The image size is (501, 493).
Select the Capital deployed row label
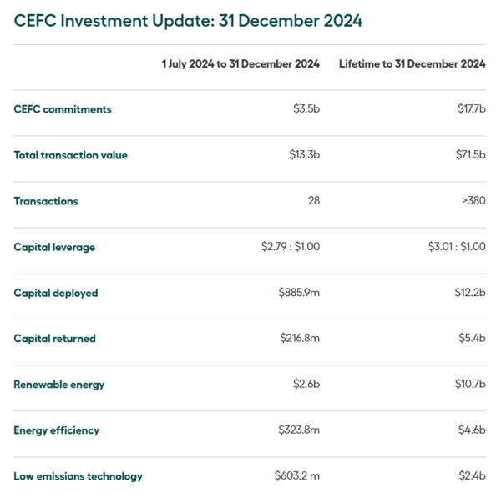(56, 293)
